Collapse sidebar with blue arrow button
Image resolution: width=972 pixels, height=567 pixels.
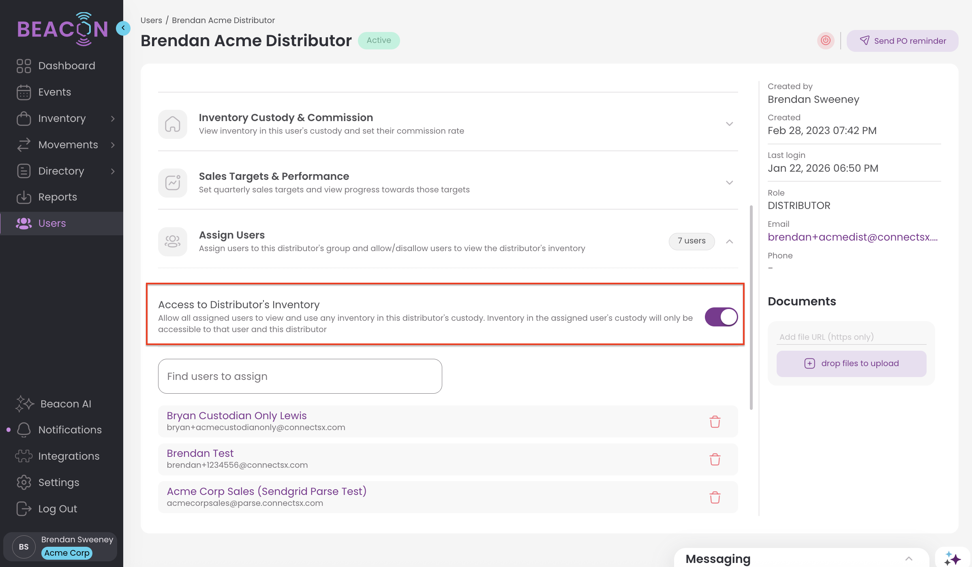(x=123, y=28)
